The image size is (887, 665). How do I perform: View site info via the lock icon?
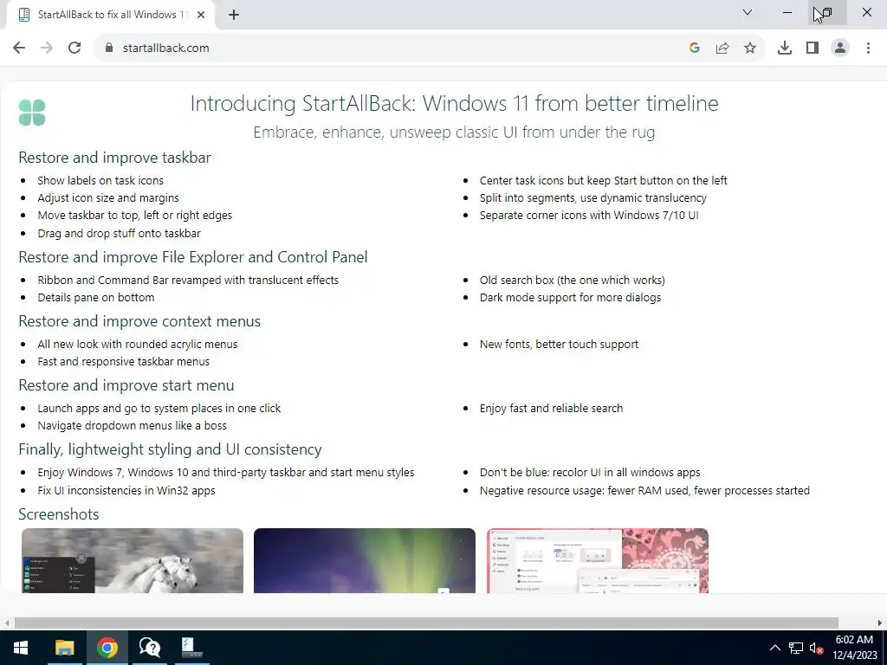coord(109,48)
